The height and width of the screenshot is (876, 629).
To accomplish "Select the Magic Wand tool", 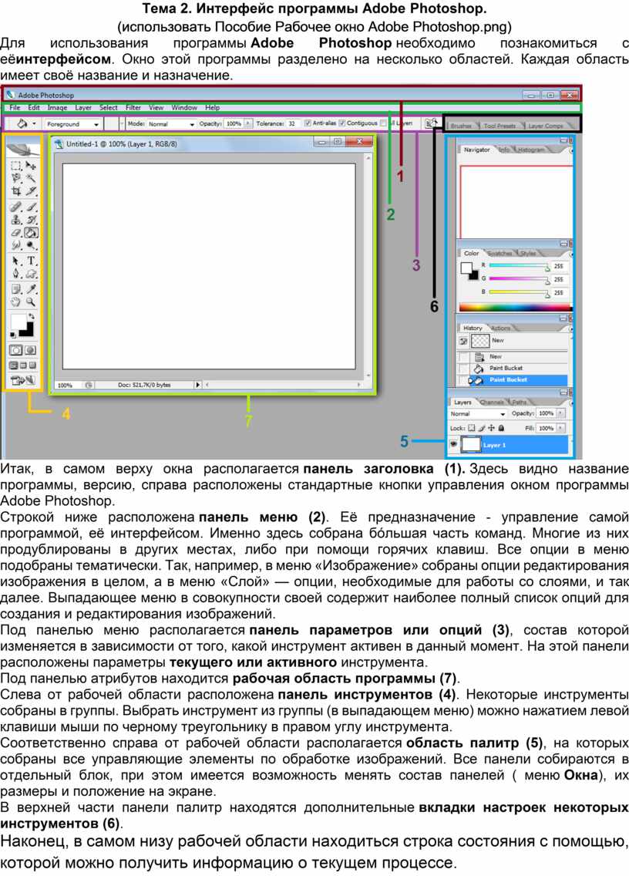I will click(x=32, y=178).
